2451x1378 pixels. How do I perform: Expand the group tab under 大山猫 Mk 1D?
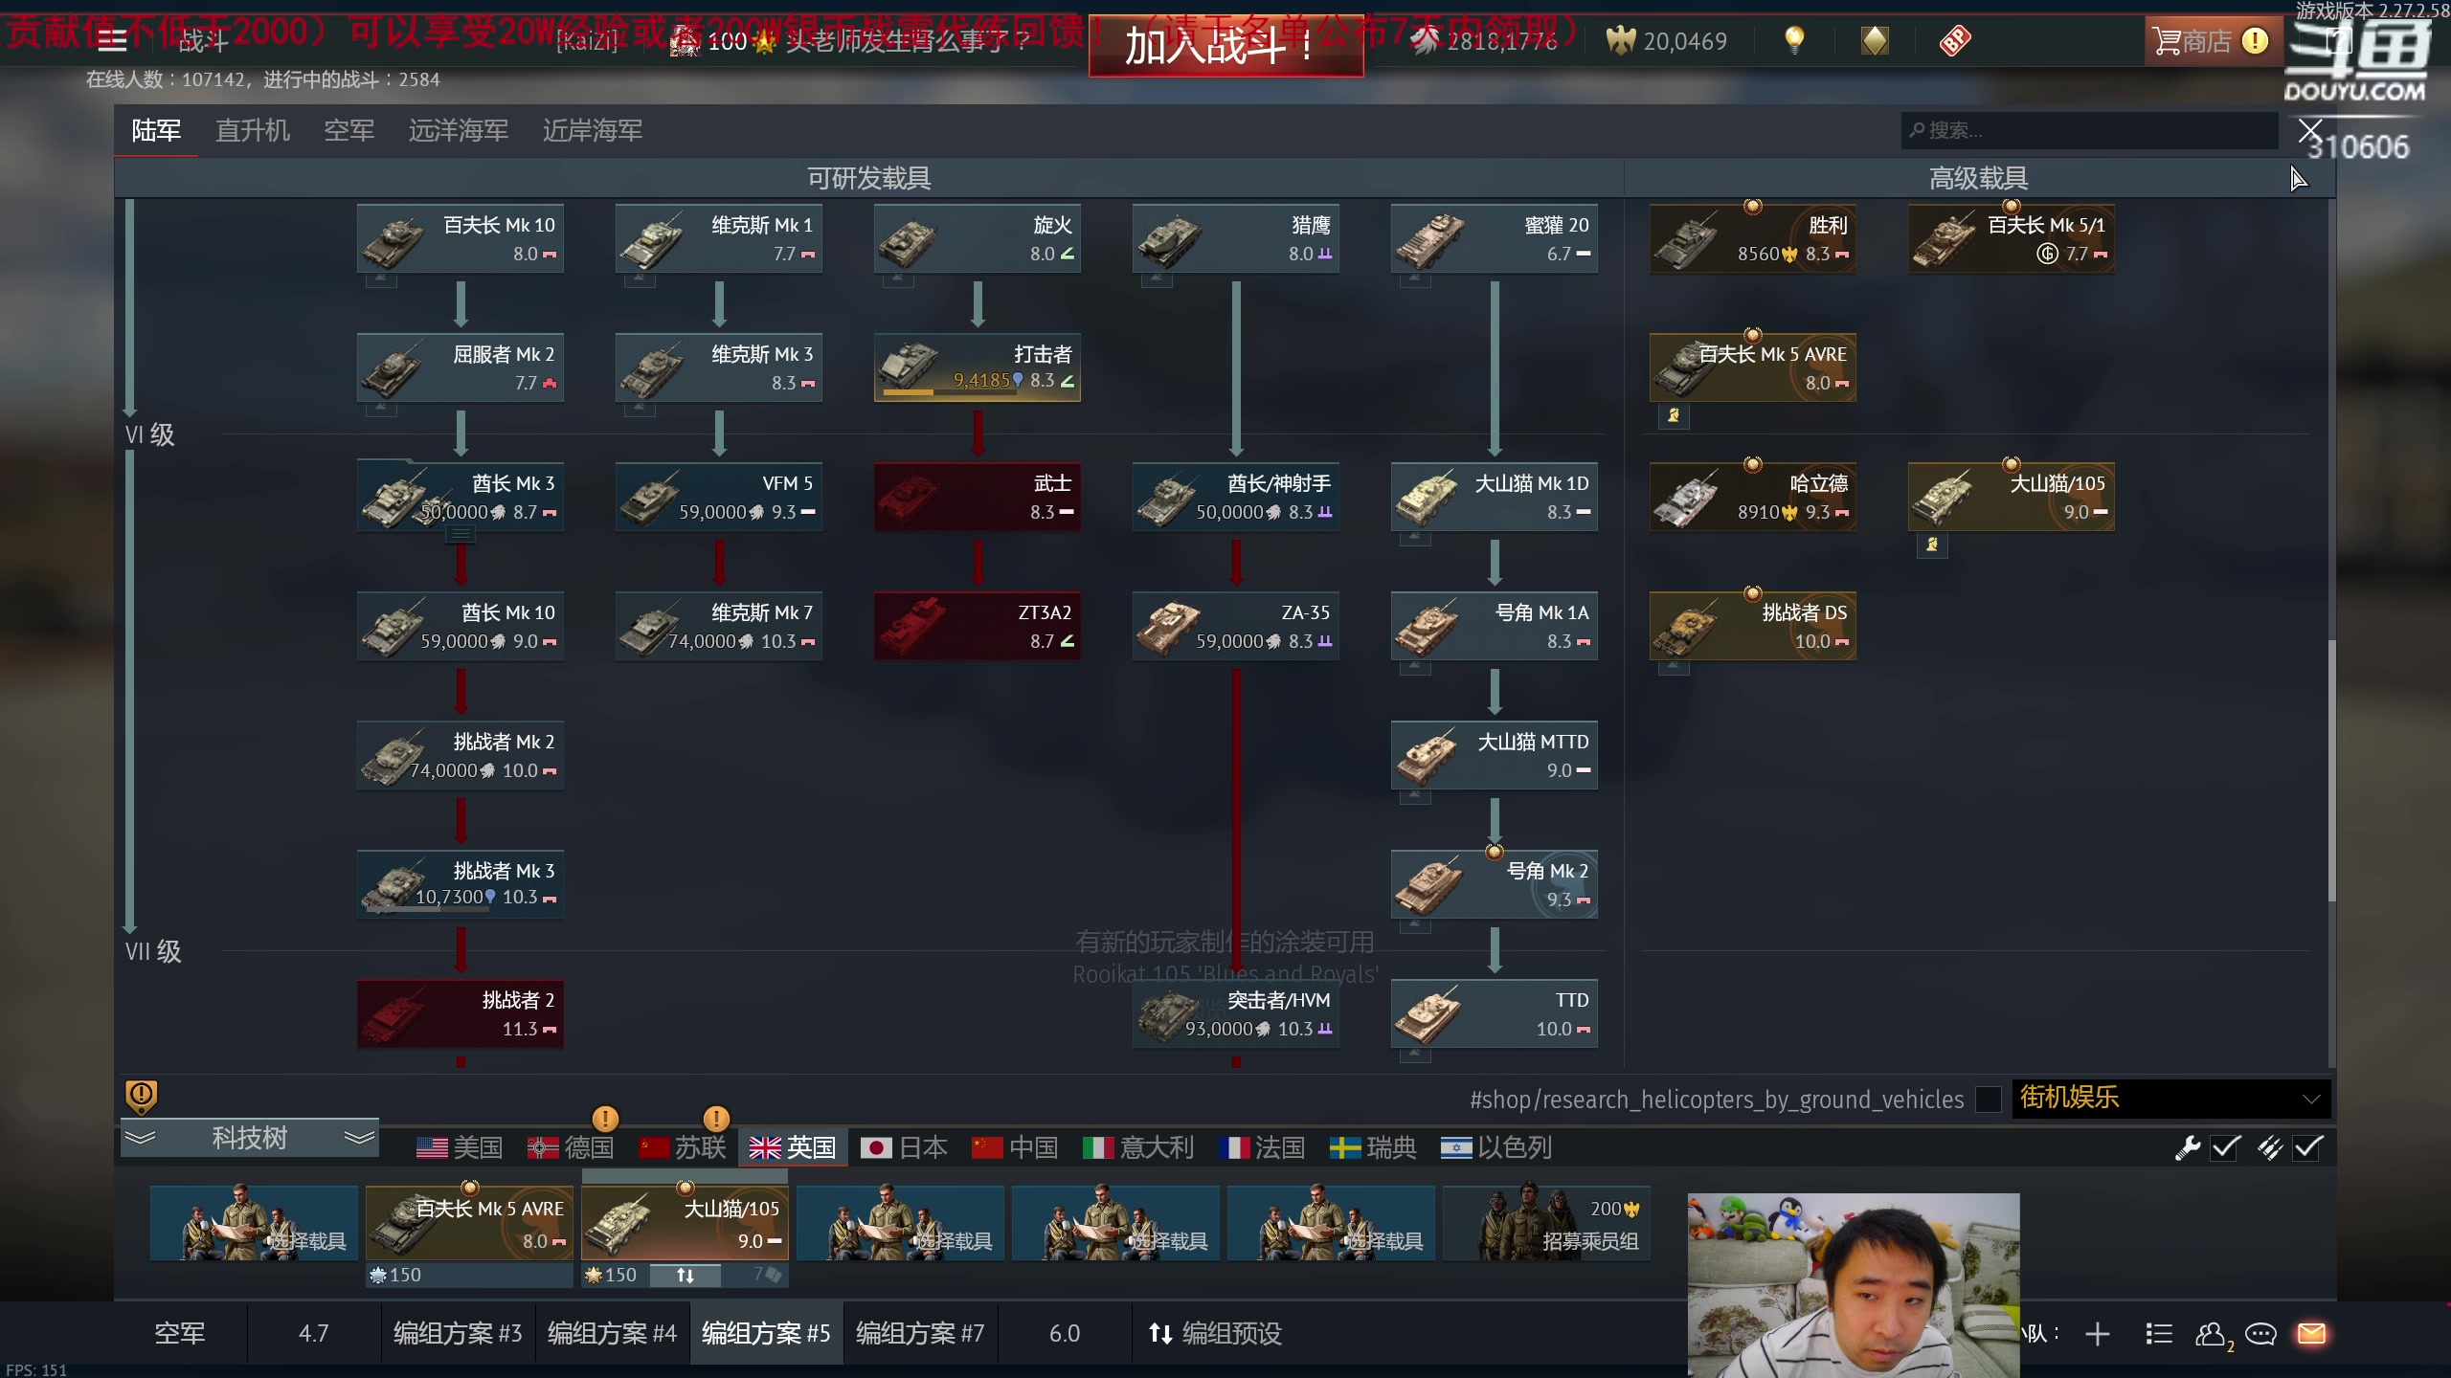click(1414, 538)
